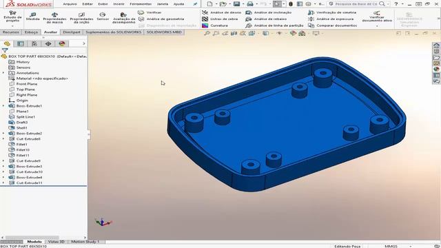Open PropertyManager tab icon
This screenshot has height=248, width=441.
tap(21, 43)
